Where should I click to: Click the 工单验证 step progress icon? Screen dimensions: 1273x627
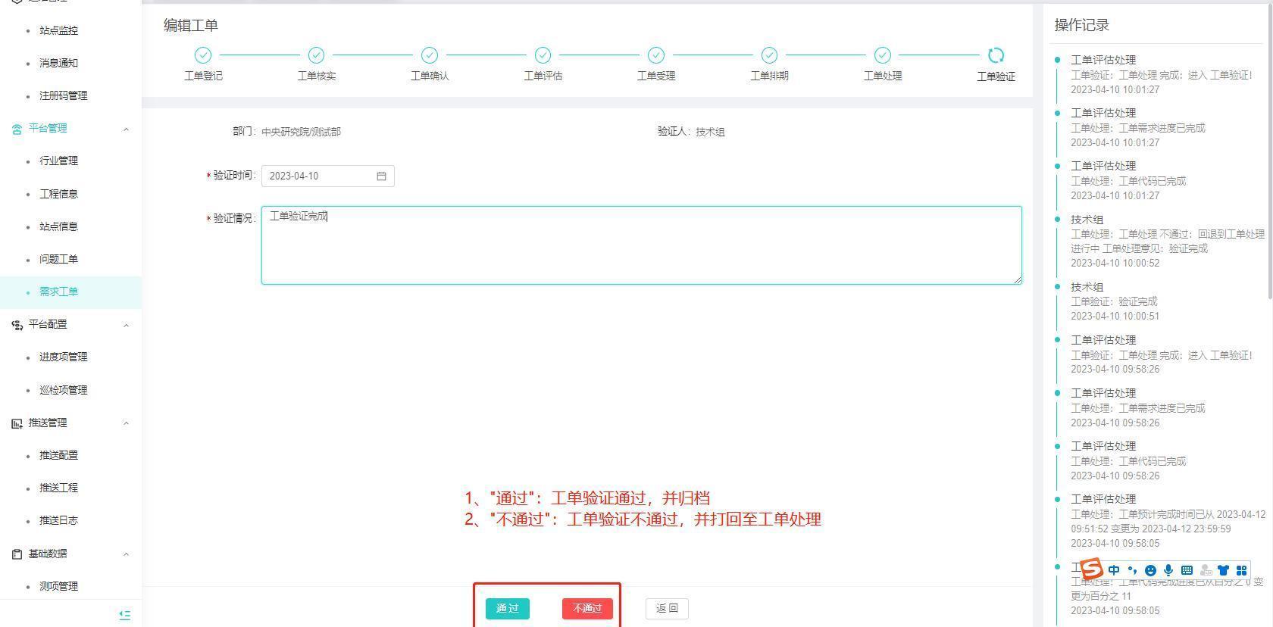click(x=996, y=55)
